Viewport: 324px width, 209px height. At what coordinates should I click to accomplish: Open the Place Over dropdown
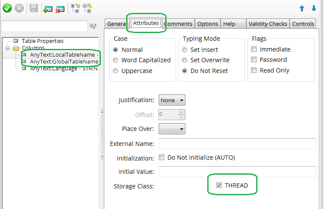172,129
